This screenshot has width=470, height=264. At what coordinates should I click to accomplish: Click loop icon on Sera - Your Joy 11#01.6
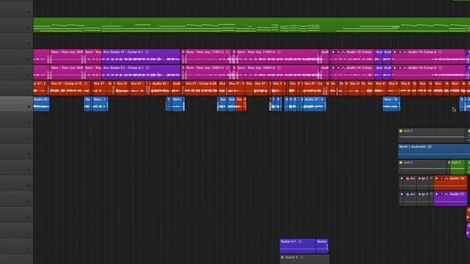coord(279,52)
